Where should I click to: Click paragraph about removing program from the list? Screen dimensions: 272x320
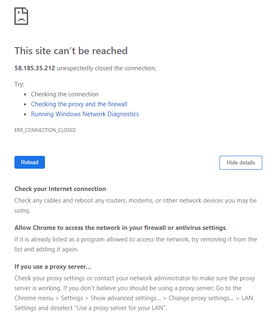(x=136, y=244)
